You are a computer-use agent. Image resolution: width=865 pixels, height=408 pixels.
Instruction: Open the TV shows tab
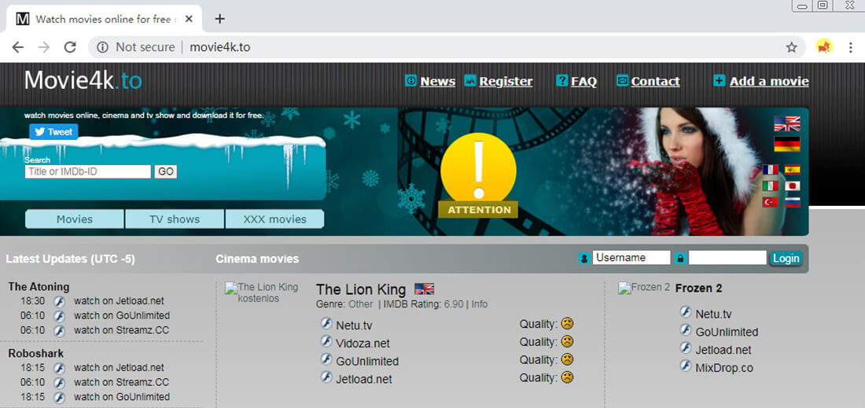tap(175, 219)
